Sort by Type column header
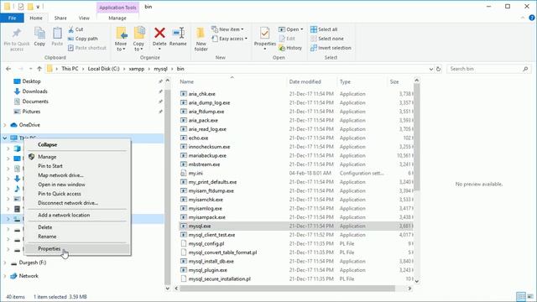The image size is (537, 302). 345,81
